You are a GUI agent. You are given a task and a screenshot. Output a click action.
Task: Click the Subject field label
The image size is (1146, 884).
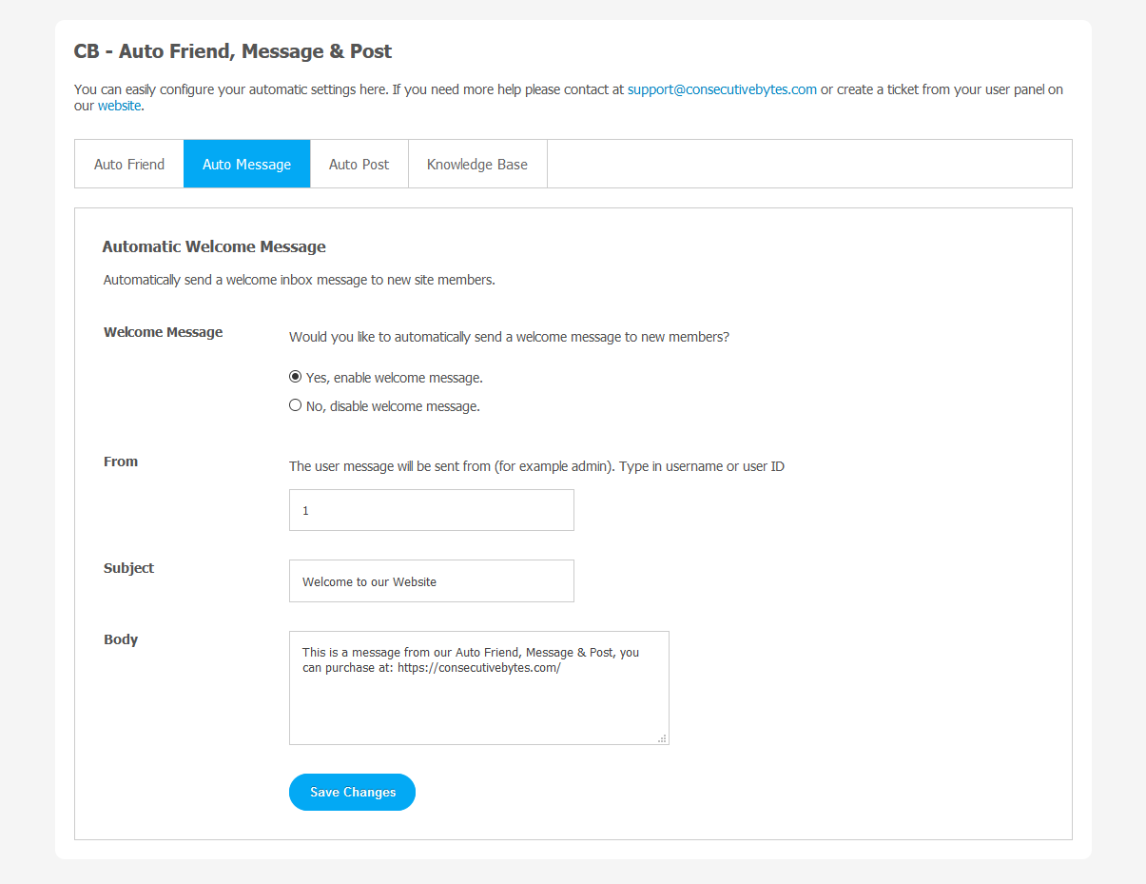click(128, 568)
